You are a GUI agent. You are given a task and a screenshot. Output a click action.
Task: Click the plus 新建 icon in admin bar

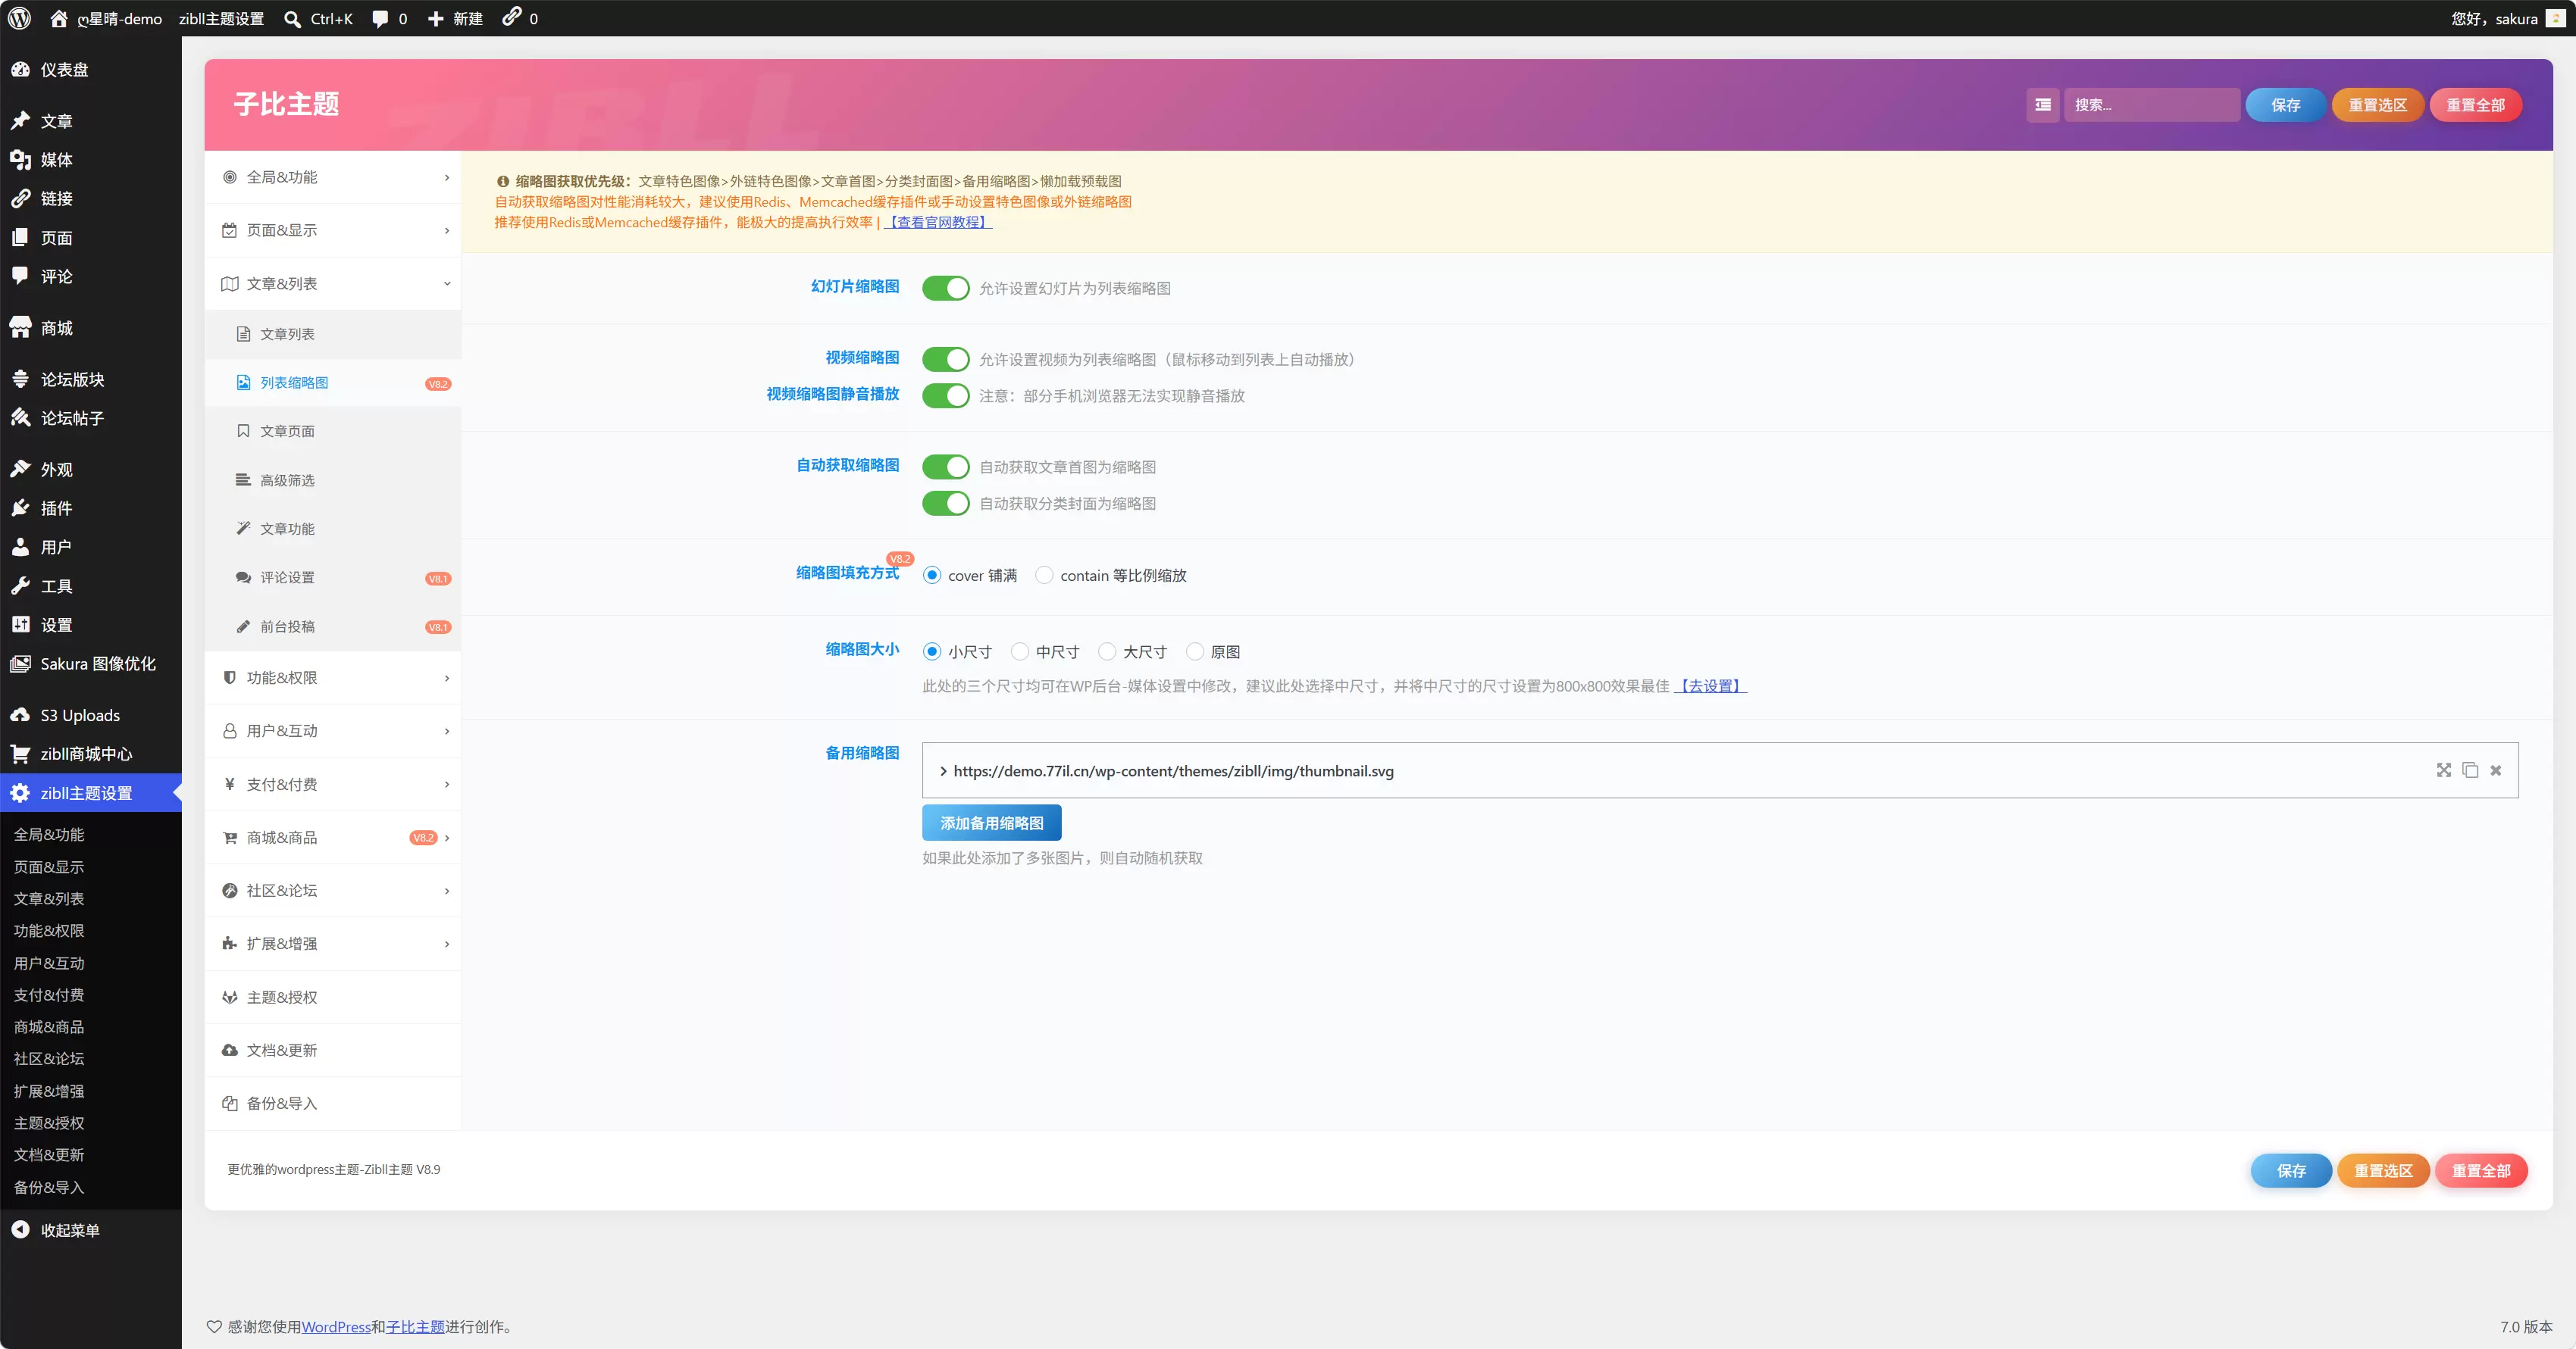pyautogui.click(x=435, y=19)
